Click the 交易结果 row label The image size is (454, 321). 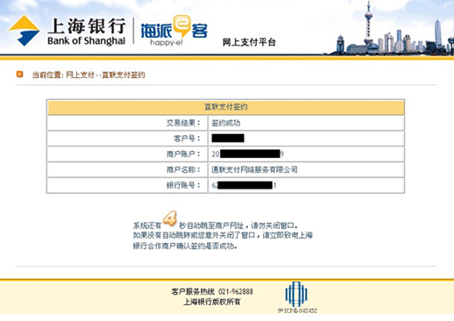pos(183,123)
